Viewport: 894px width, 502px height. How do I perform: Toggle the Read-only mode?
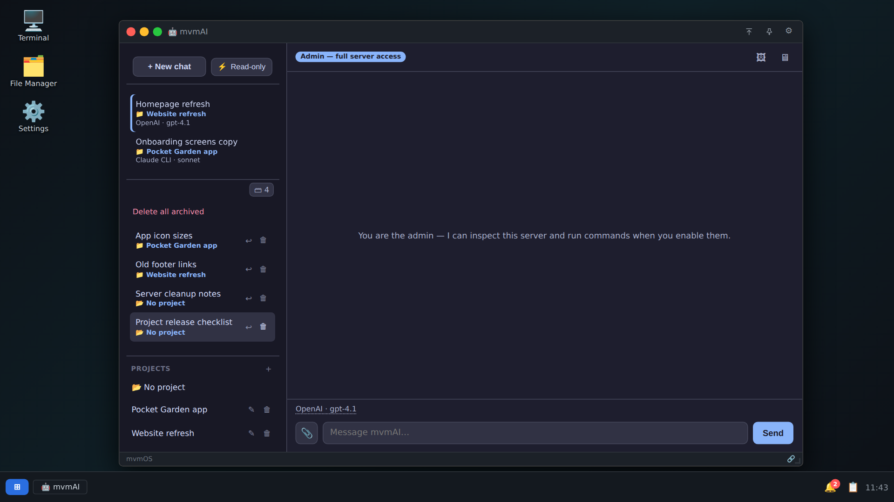pyautogui.click(x=242, y=67)
